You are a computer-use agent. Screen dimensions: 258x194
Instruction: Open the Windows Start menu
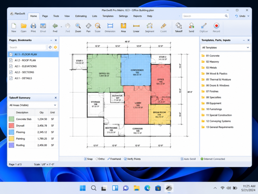pyautogui.click(x=83, y=188)
